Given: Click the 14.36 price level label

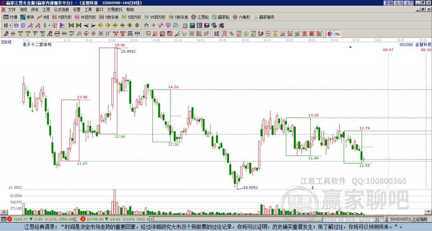Looking at the screenshot, I should (x=173, y=87).
